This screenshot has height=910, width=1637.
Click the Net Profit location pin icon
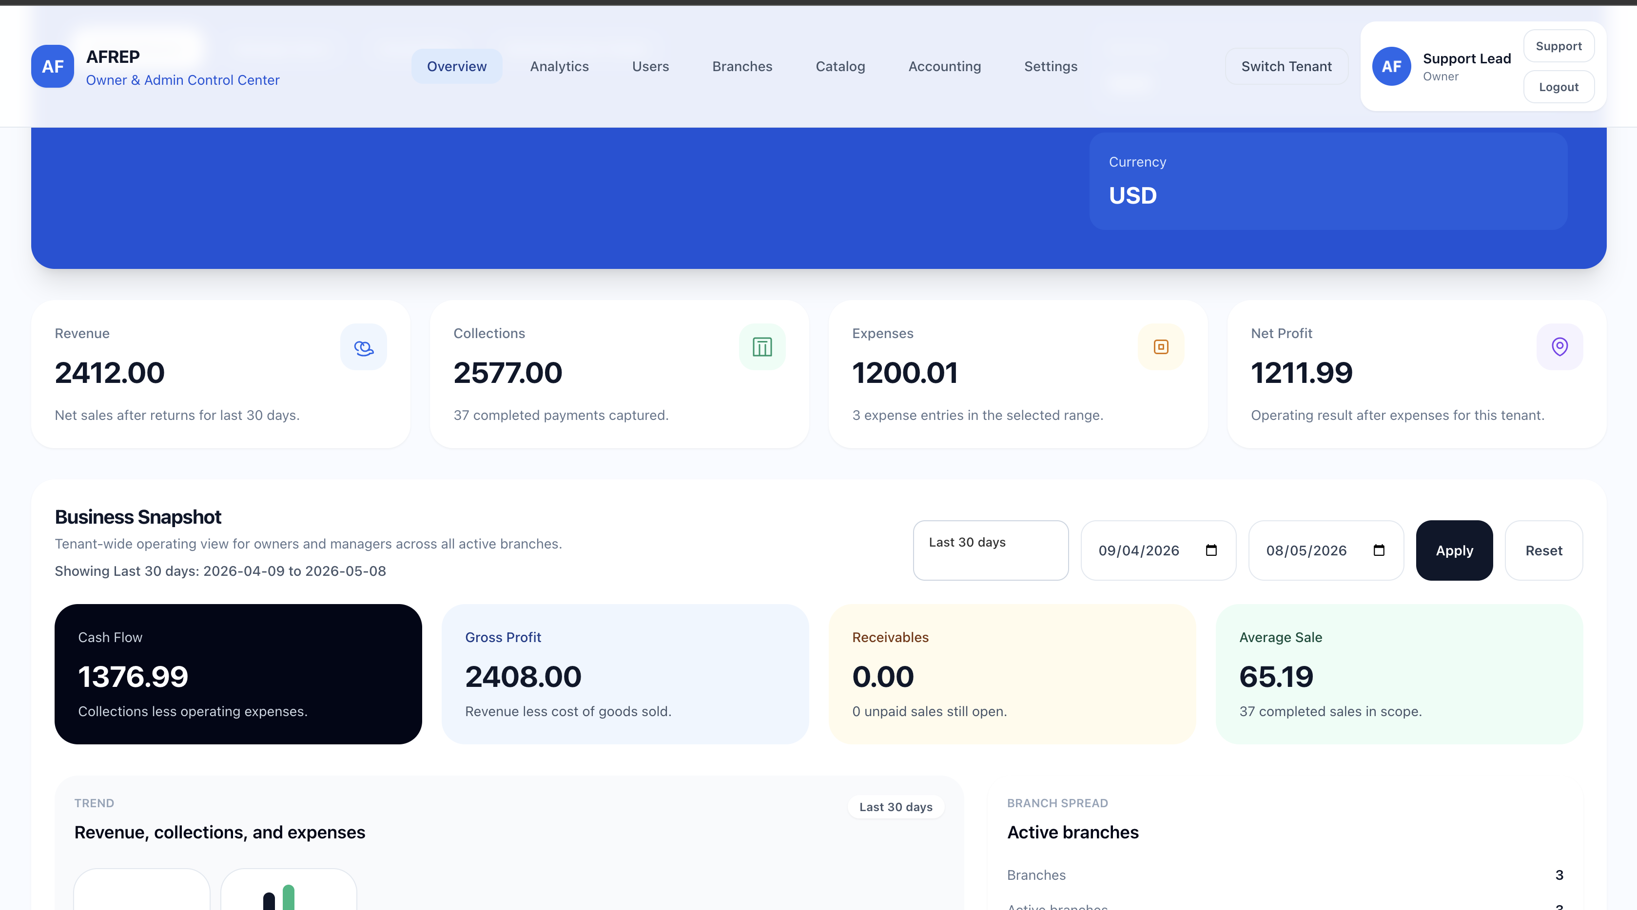(x=1559, y=347)
